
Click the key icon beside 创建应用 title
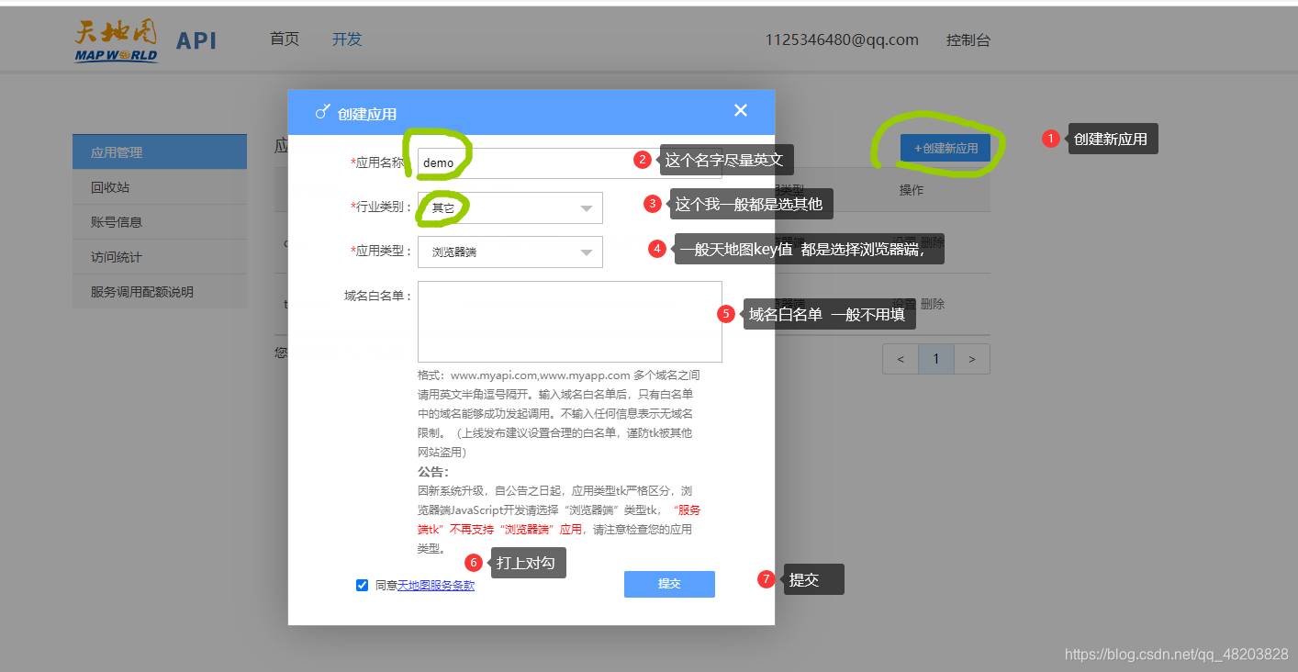click(322, 112)
